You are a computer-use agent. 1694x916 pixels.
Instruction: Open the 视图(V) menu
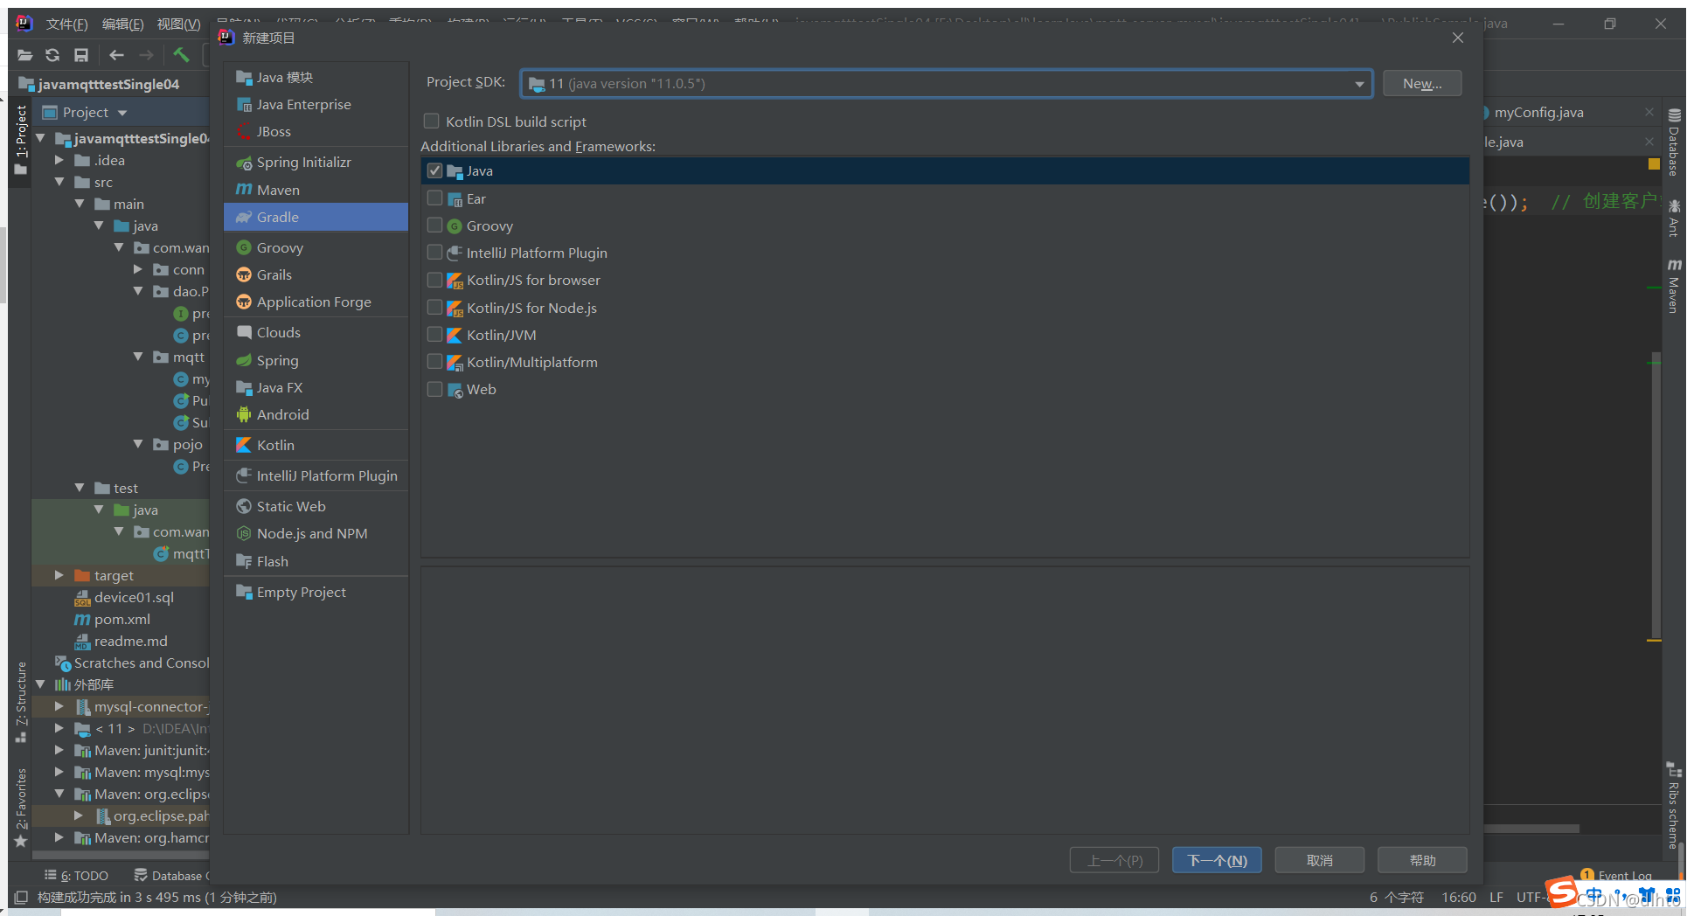178,24
